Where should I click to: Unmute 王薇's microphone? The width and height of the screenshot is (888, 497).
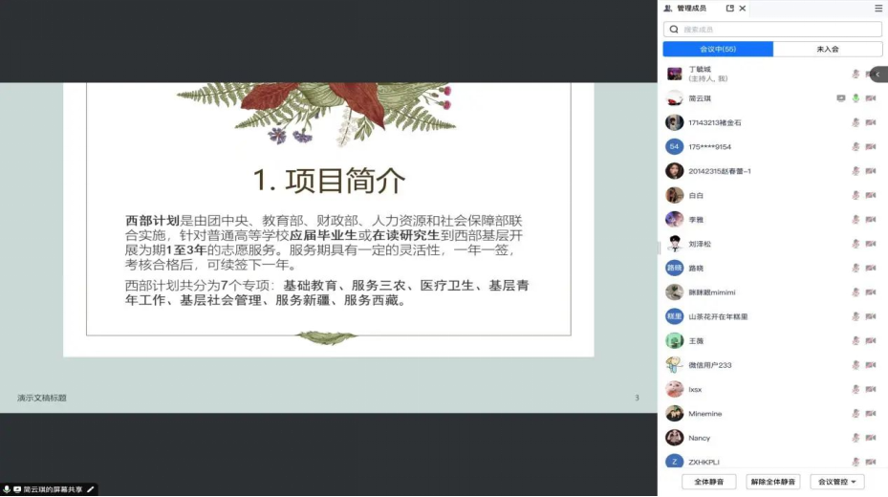click(856, 341)
